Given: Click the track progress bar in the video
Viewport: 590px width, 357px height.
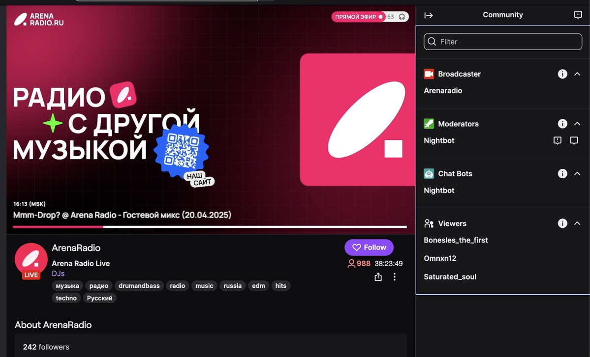Looking at the screenshot, I should (210, 227).
